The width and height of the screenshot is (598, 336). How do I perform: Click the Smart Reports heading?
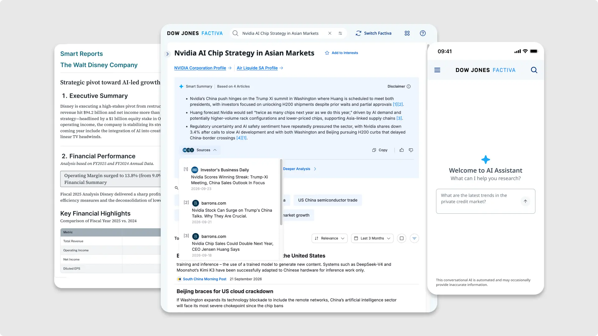tap(81, 54)
